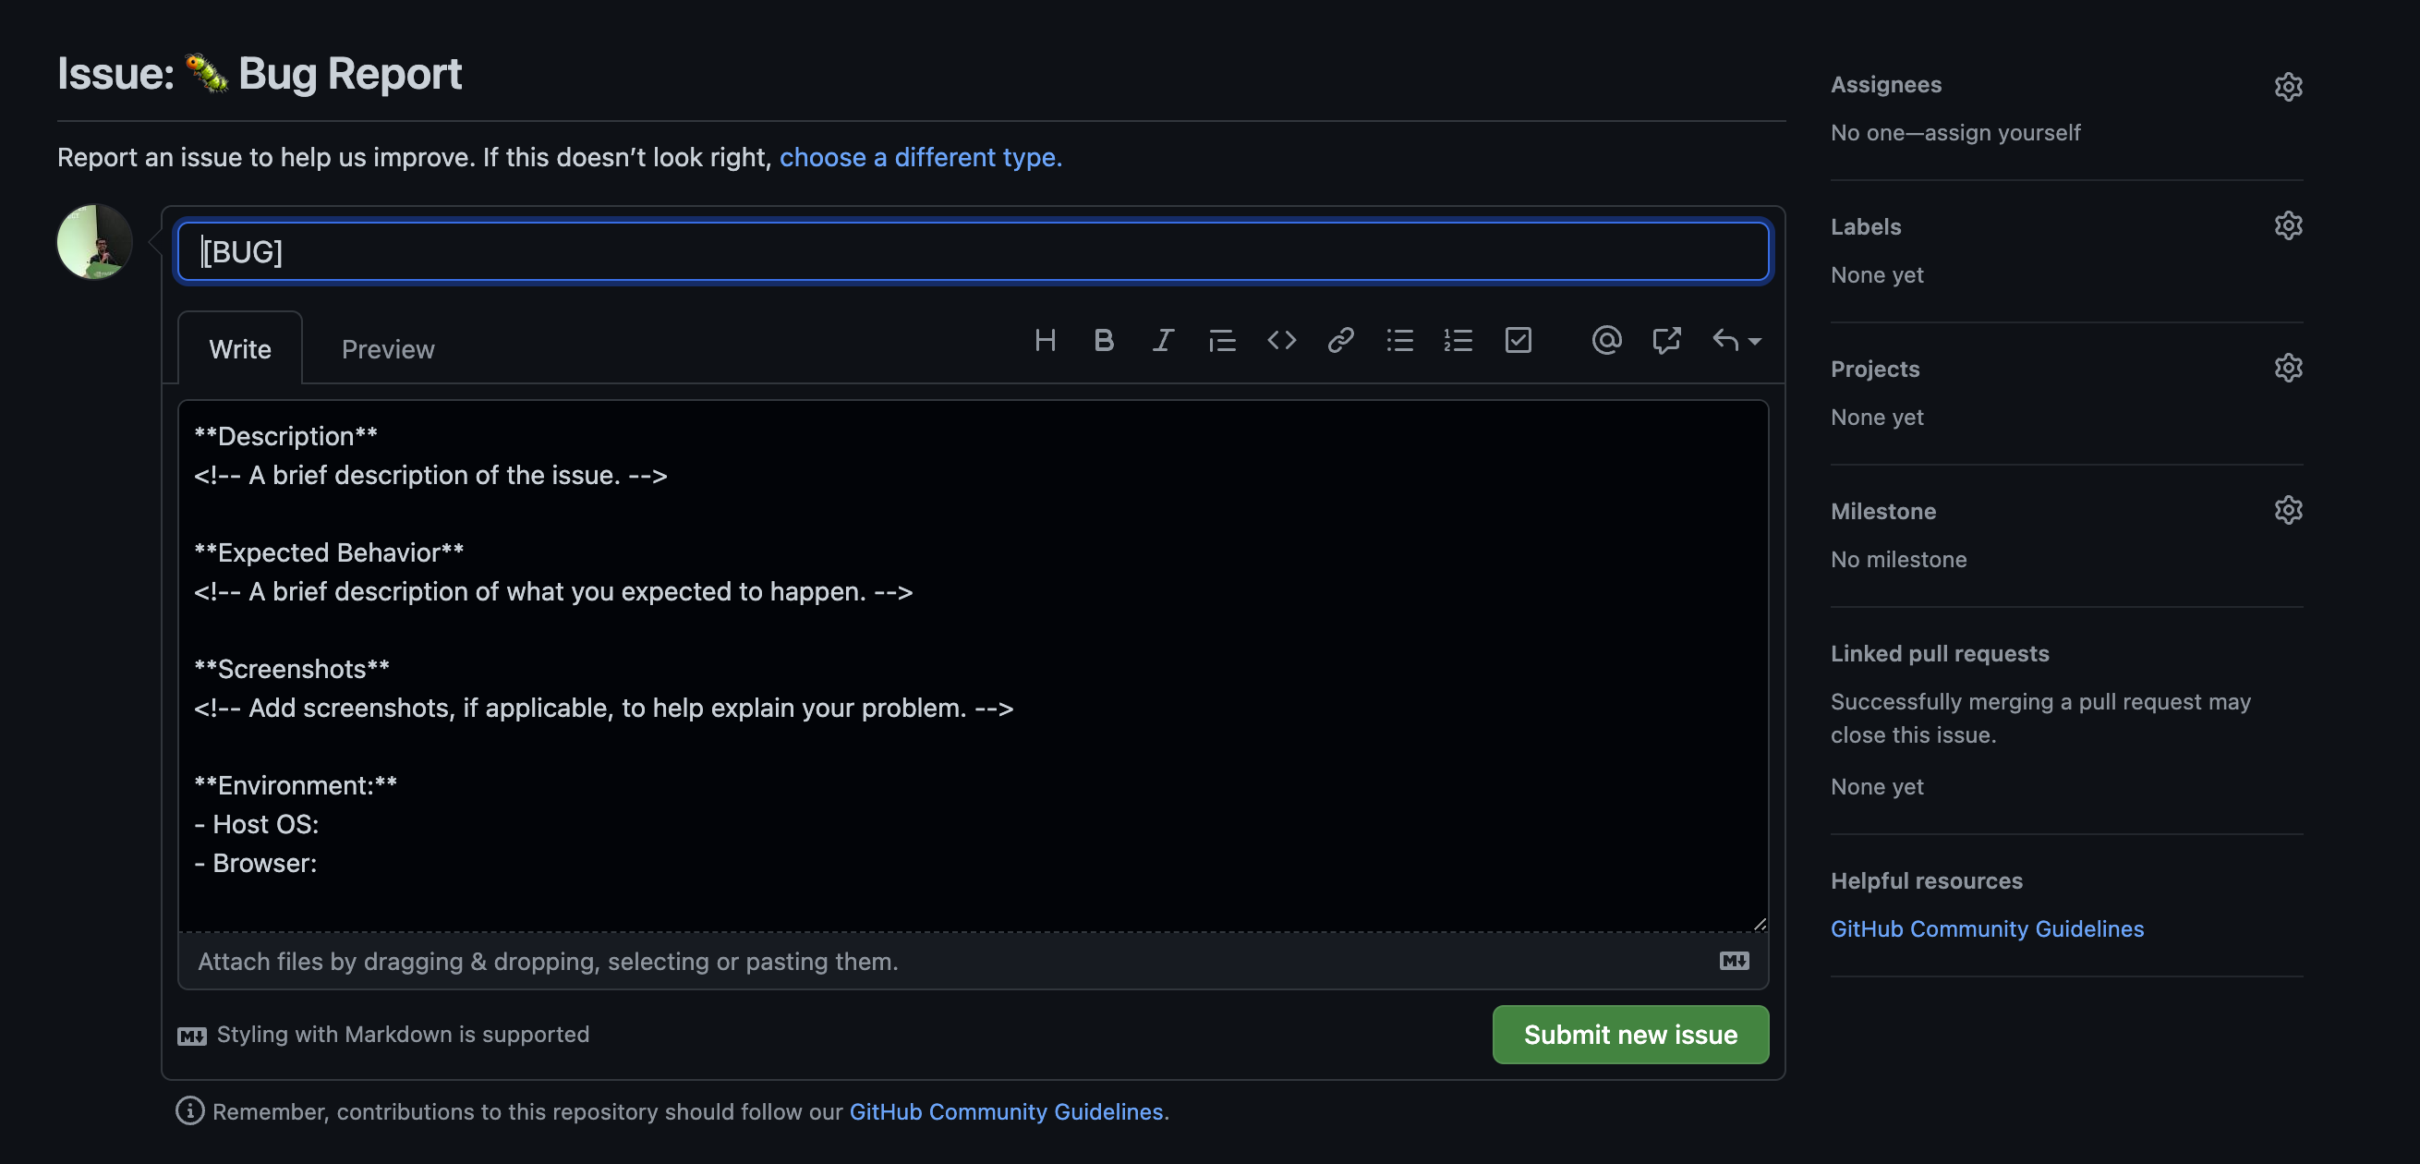Insert a numbered list icon

click(x=1458, y=340)
